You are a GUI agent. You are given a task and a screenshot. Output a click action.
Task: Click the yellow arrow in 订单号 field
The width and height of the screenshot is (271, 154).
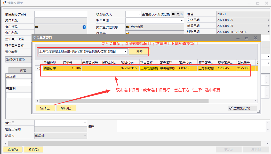point(127,33)
